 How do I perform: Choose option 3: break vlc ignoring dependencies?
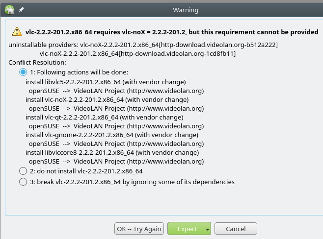coord(23,182)
